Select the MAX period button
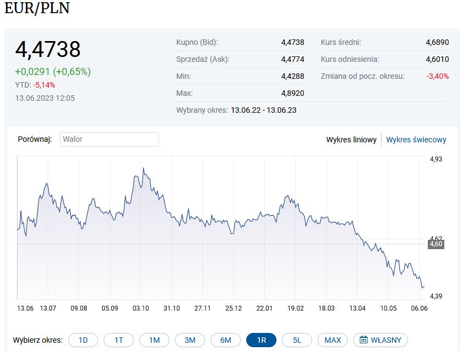The image size is (464, 351). (x=332, y=340)
